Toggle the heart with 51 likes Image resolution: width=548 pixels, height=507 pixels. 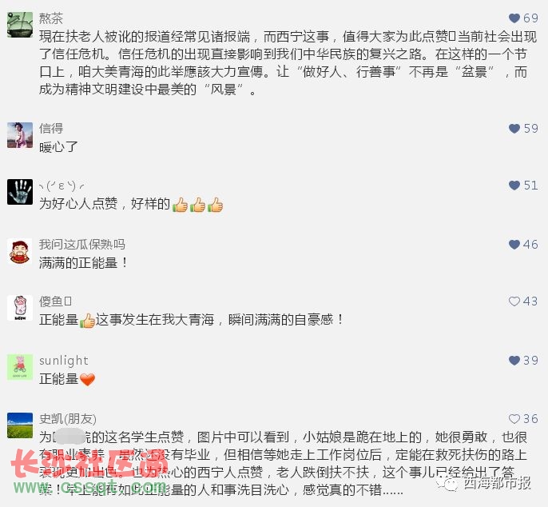514,186
